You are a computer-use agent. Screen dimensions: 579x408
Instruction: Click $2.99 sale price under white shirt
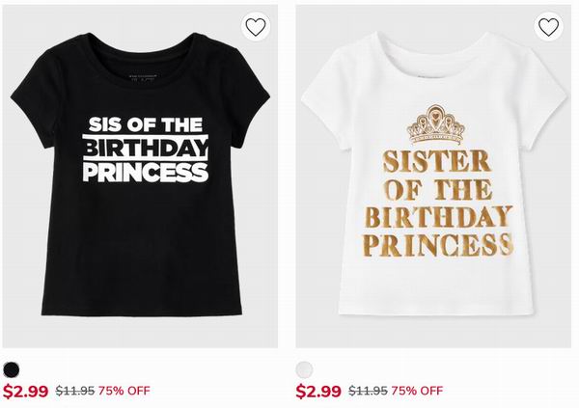pyautogui.click(x=318, y=392)
